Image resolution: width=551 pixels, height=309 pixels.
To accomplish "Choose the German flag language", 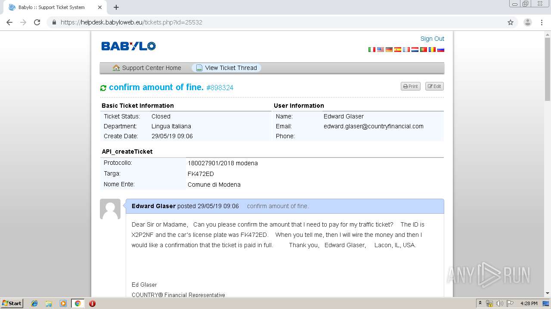I will pos(389,50).
